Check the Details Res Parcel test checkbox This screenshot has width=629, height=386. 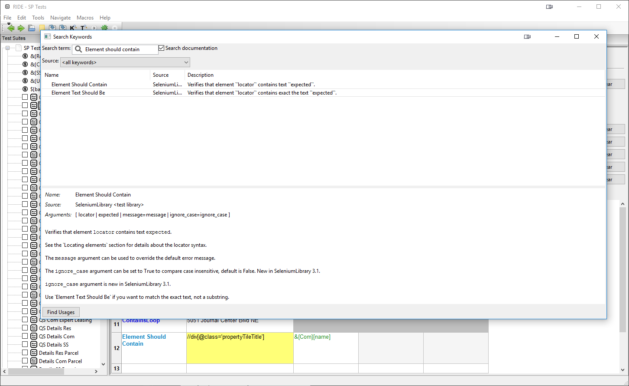pos(25,353)
